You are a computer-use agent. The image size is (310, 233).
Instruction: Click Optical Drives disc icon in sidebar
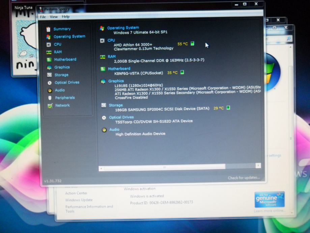(50, 83)
